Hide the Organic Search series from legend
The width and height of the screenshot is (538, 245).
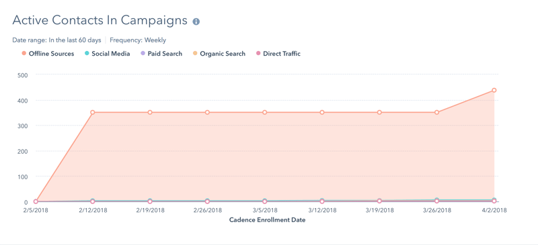coord(219,54)
